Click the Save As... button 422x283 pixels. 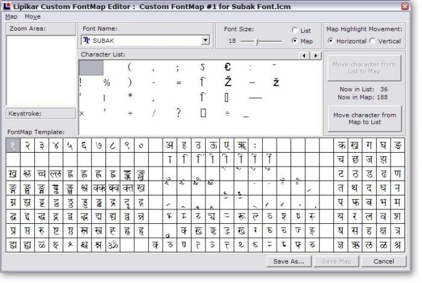[x=289, y=261]
